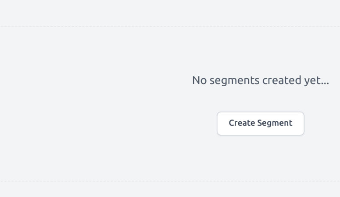Screen dimensions: 340x197
Task: Start a new segment via Create Segment
Action: point(261,123)
